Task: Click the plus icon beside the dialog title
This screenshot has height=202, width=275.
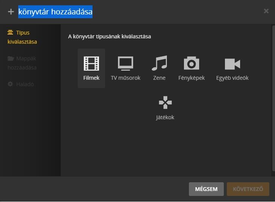Action: [11, 12]
